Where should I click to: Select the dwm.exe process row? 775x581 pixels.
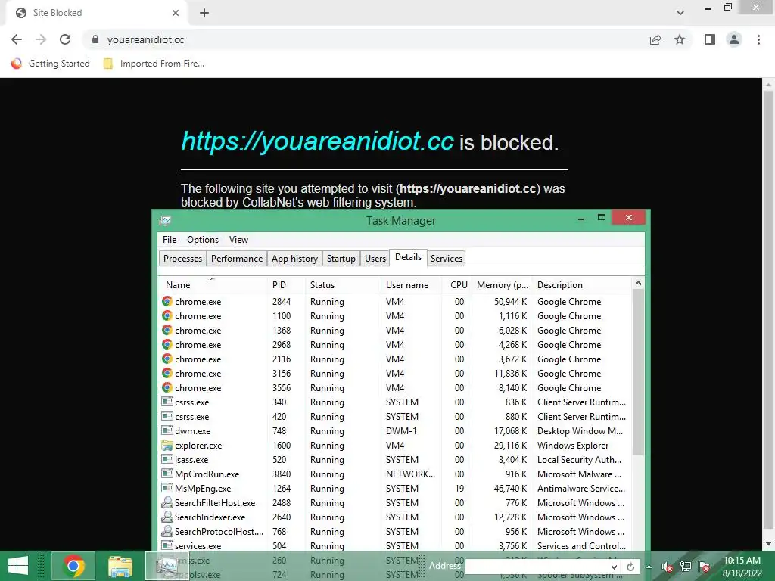395,430
